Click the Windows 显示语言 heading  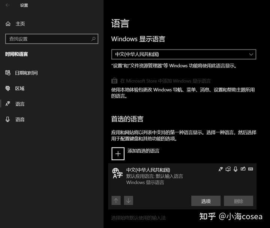(138, 39)
